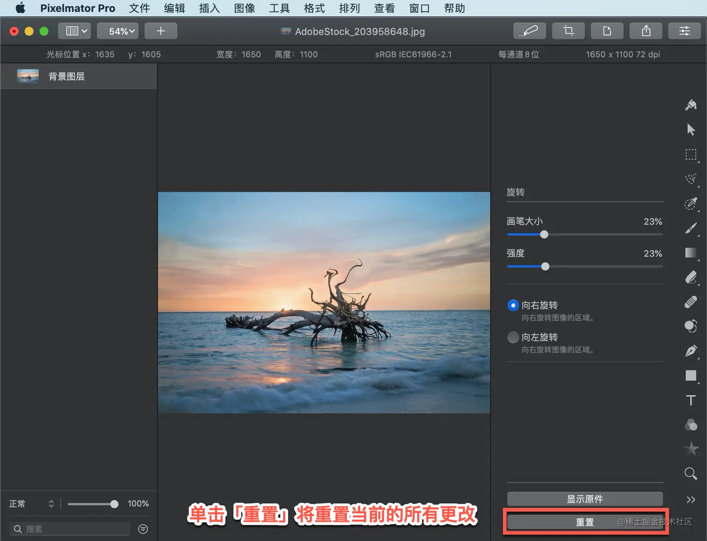Screen dimensions: 707x541
Task: Click the 搜索 layer search field
Action: 70,529
